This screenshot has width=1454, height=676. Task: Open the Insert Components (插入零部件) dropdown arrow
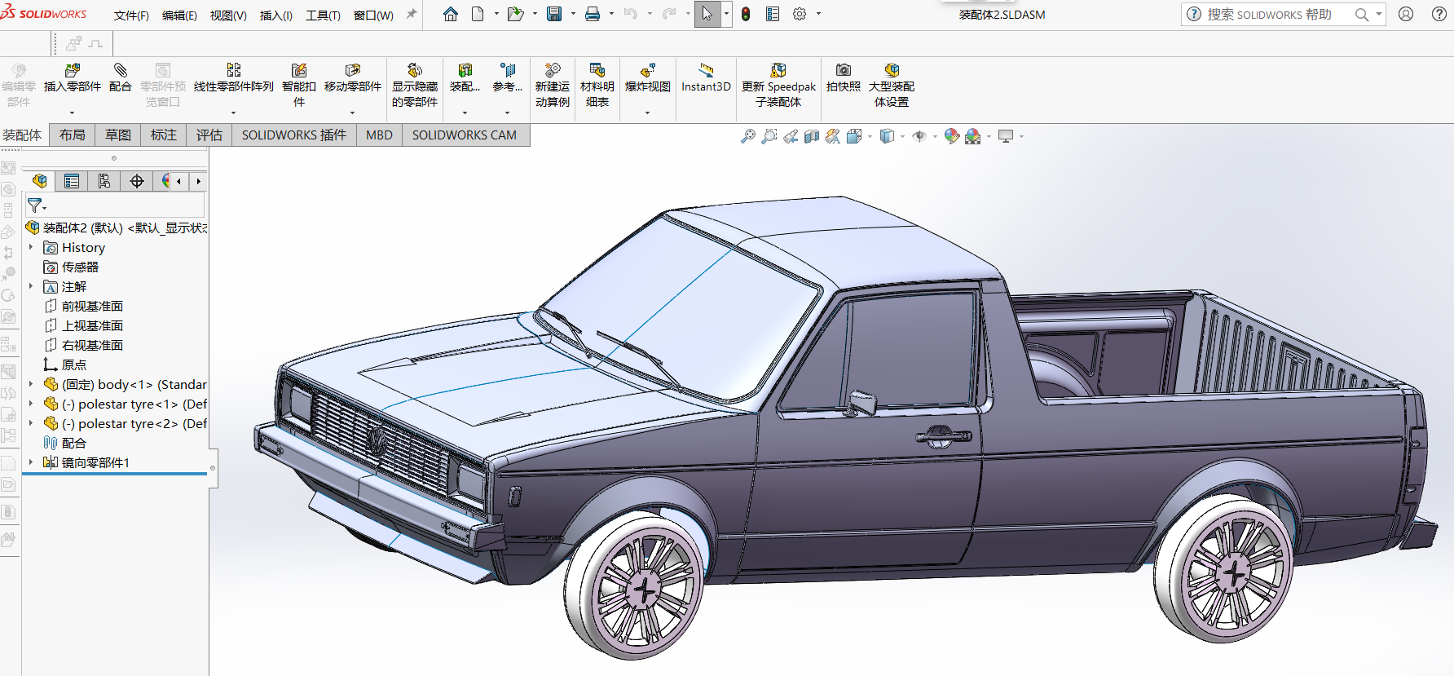pyautogui.click(x=72, y=113)
